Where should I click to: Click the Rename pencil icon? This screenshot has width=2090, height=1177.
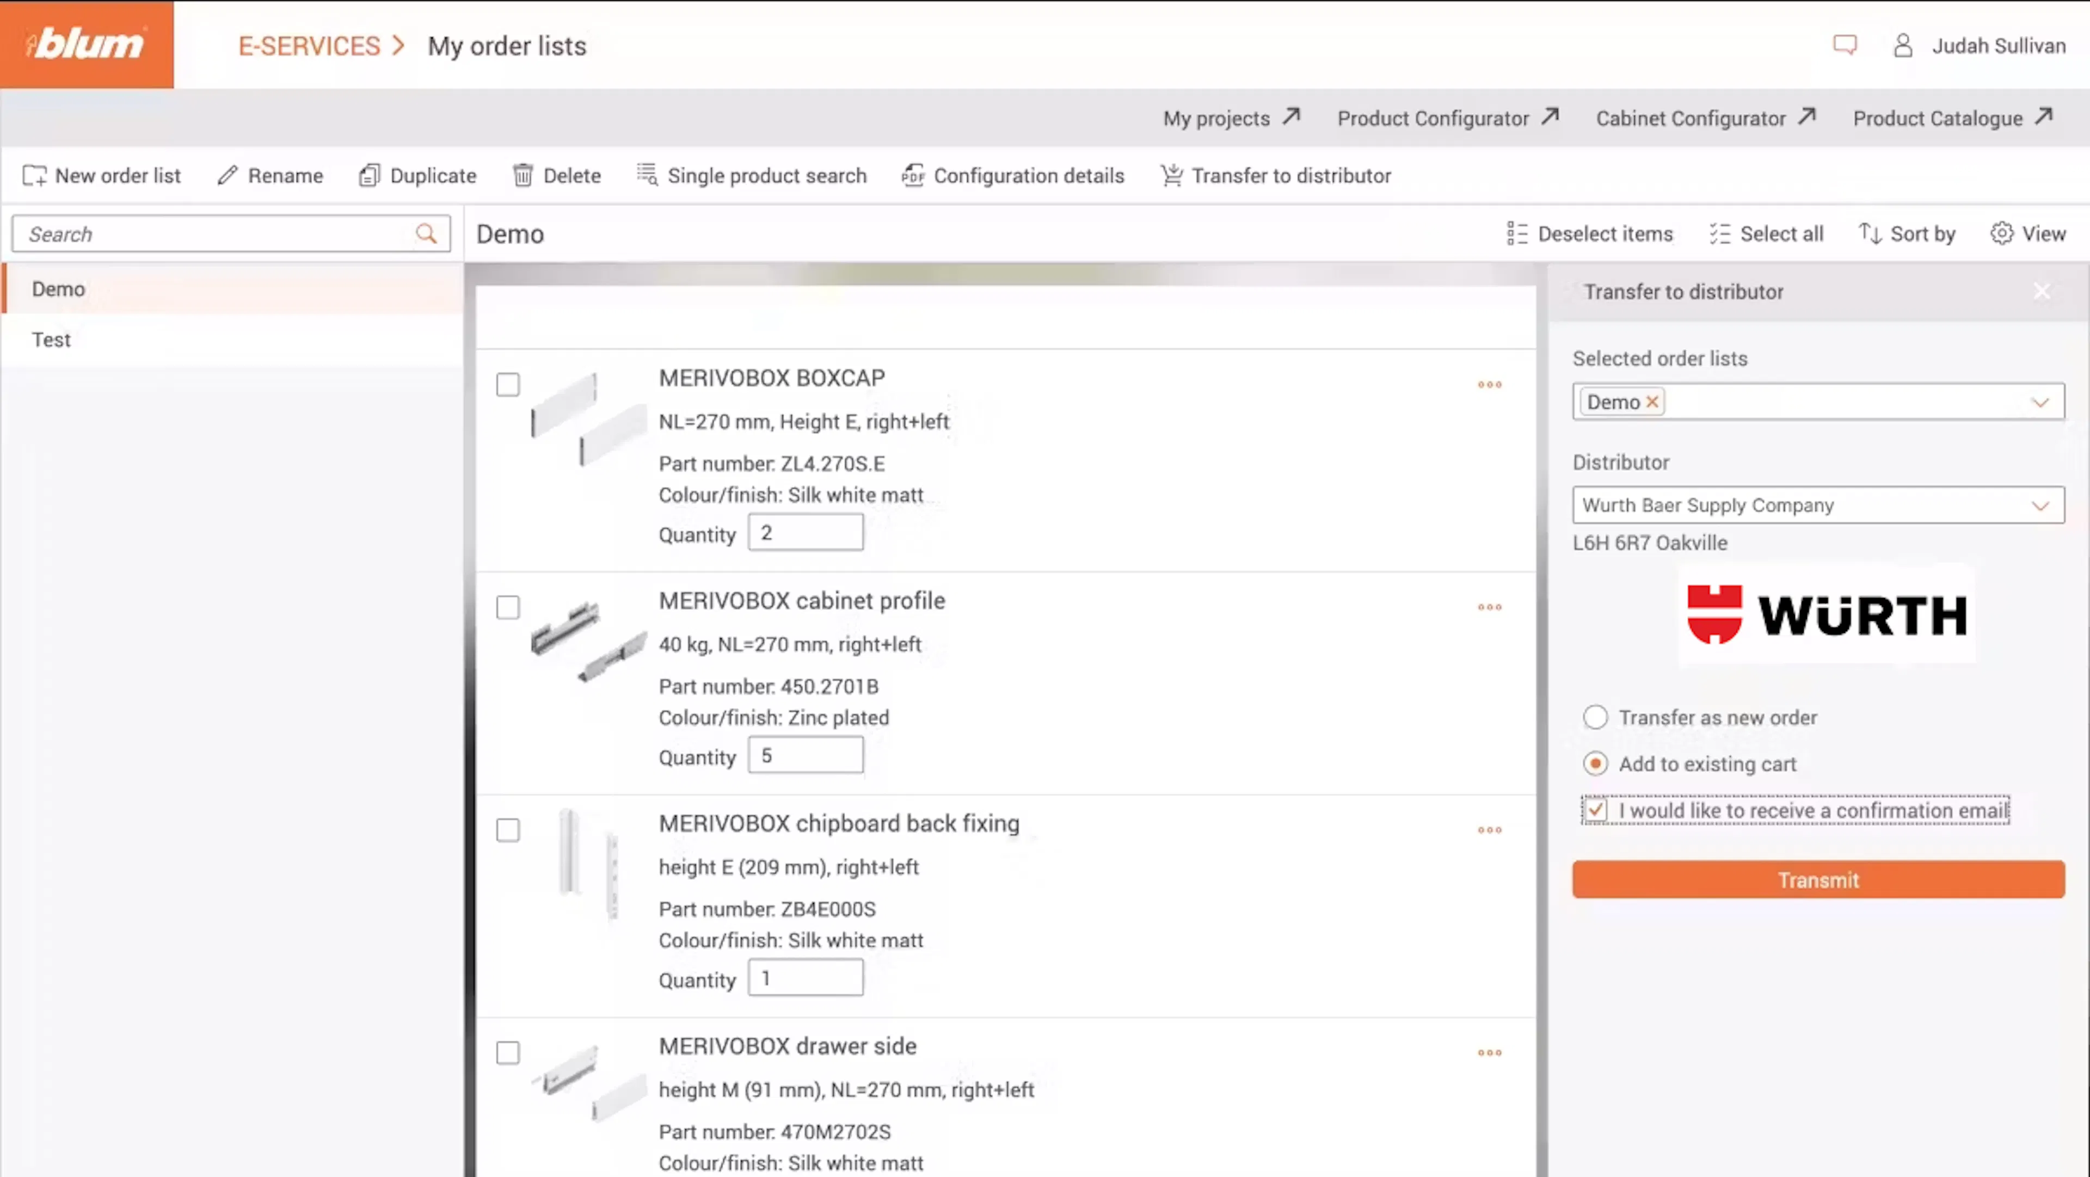227,175
